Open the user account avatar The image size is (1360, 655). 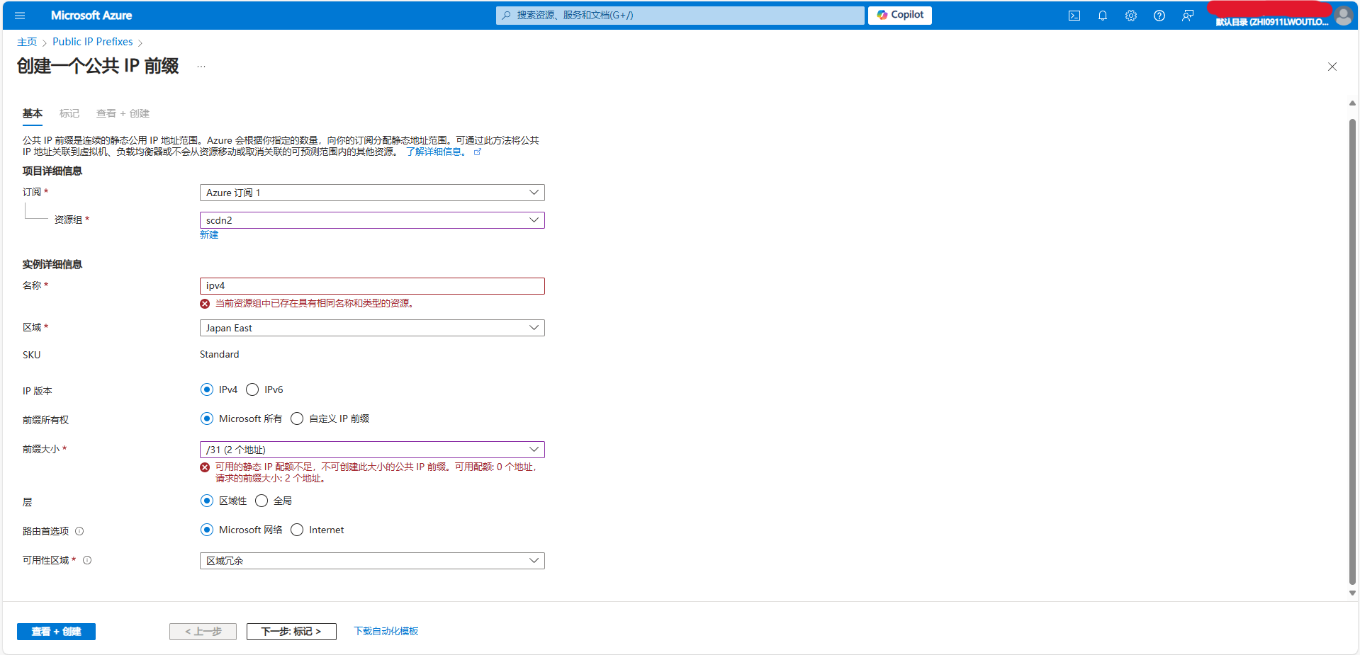[x=1343, y=16]
